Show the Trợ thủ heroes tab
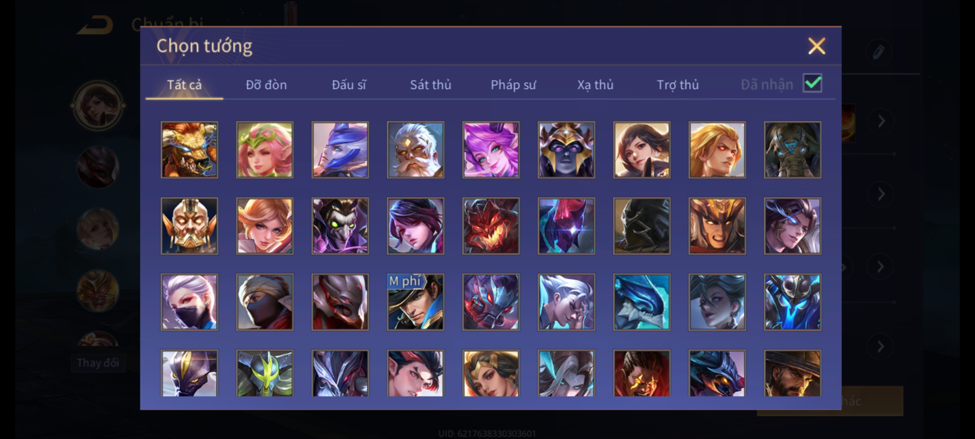This screenshot has height=439, width=975. coord(678,85)
